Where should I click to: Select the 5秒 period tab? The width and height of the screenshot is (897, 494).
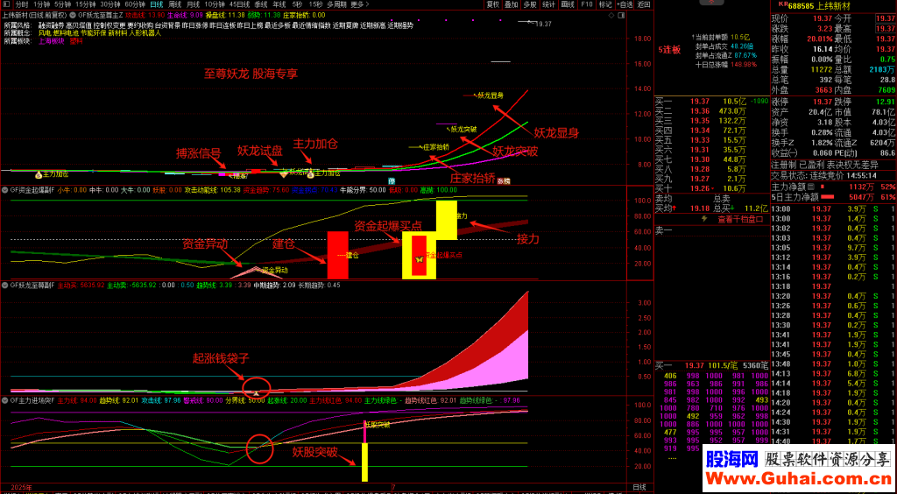pyautogui.click(x=296, y=4)
